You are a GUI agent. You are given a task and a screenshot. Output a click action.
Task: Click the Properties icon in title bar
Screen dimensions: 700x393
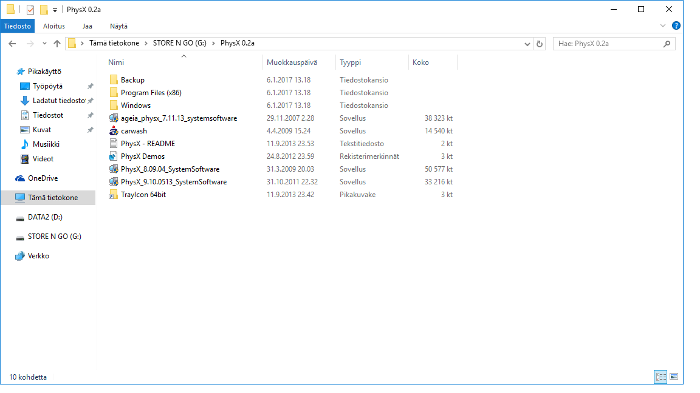(30, 10)
